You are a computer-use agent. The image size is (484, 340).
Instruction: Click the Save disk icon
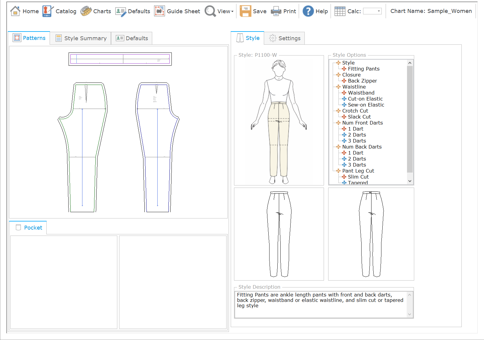point(245,11)
